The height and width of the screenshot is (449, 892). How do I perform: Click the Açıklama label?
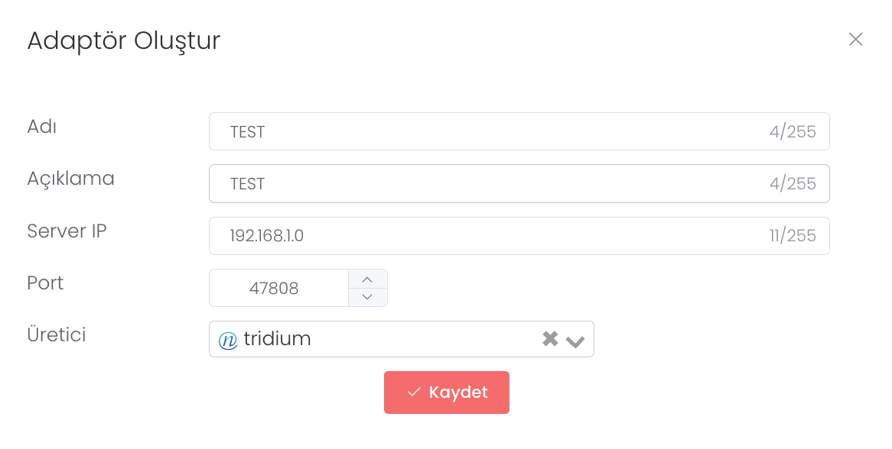(x=70, y=179)
